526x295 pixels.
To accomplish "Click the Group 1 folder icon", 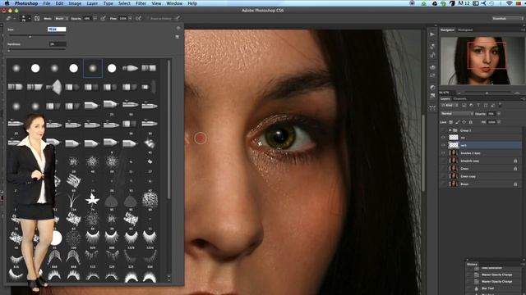I will coord(455,130).
